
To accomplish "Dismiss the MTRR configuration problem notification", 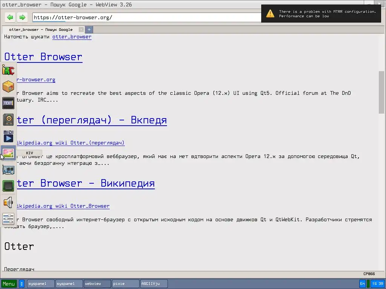I will click(x=321, y=14).
